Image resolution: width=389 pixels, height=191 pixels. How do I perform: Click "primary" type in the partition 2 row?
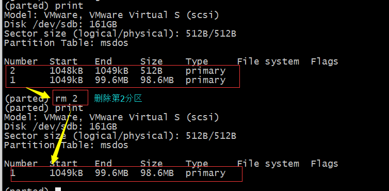pos(205,71)
